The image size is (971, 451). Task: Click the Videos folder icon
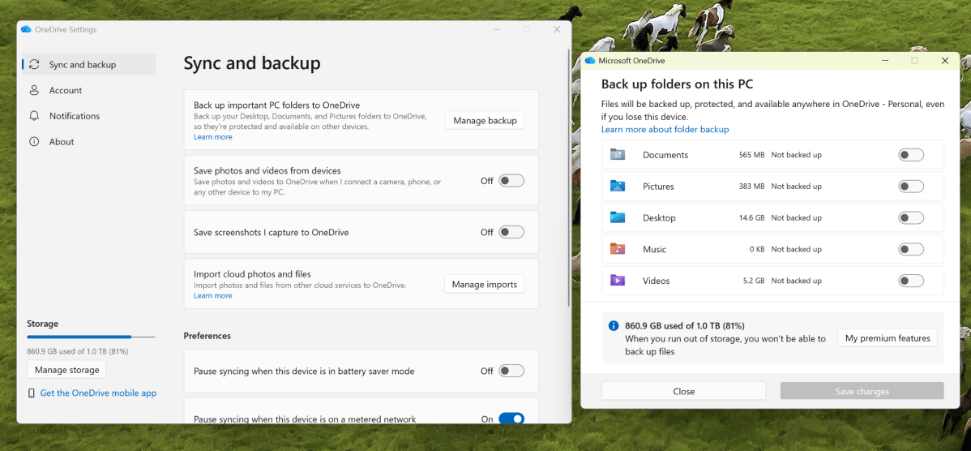618,281
